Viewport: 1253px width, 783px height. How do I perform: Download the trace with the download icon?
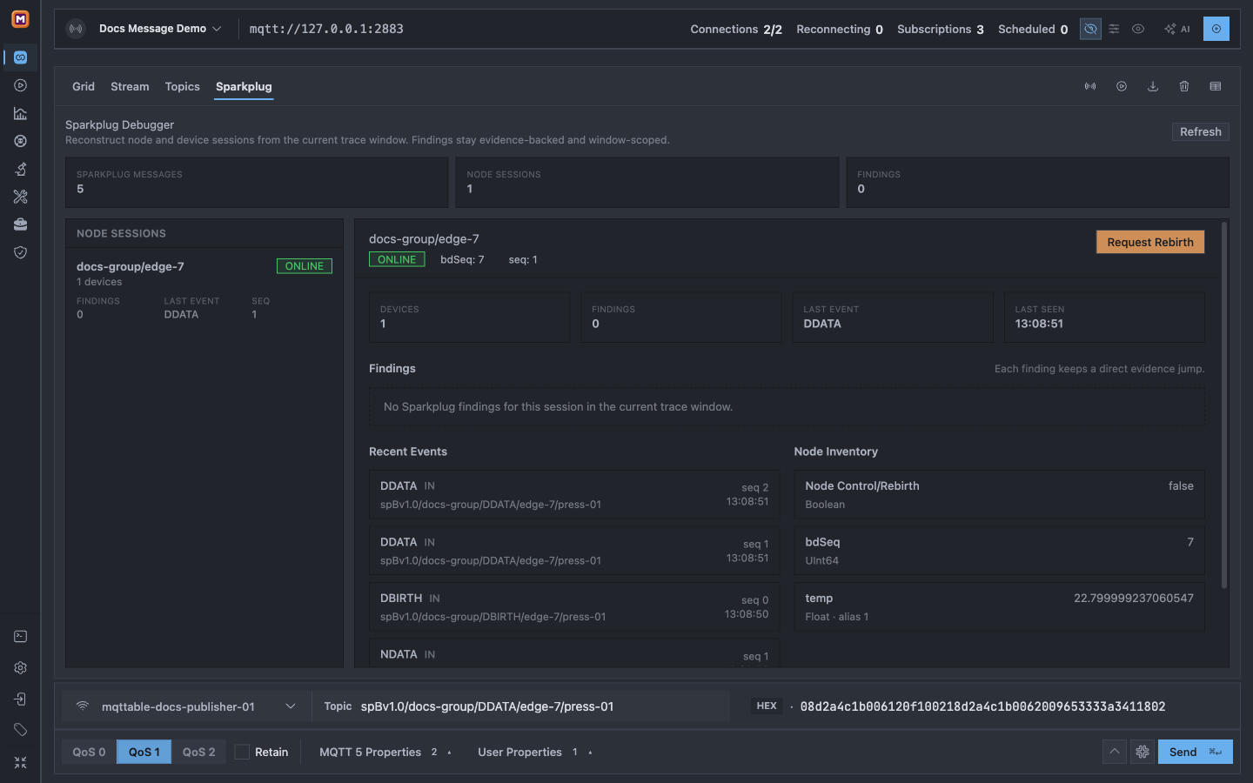point(1153,86)
